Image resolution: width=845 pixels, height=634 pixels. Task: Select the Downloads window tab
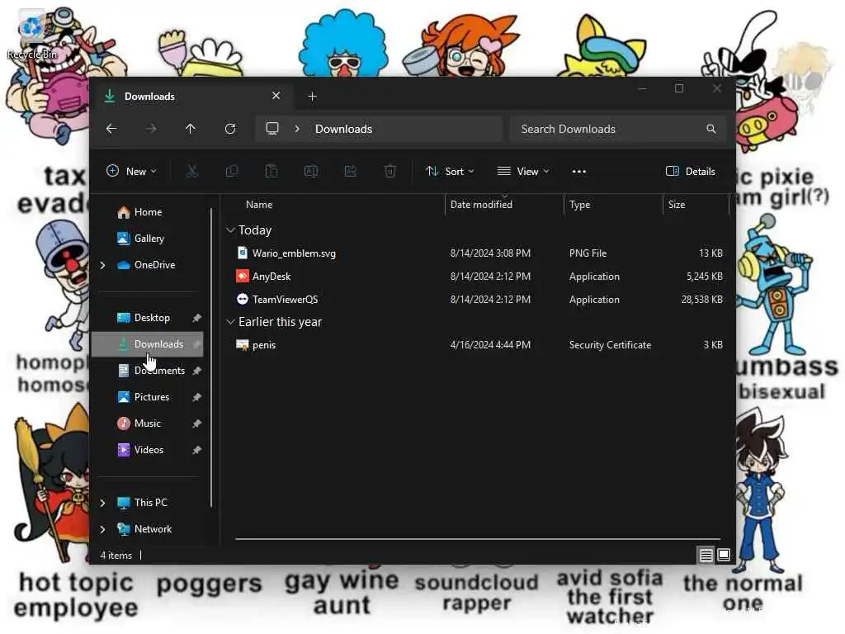click(192, 97)
